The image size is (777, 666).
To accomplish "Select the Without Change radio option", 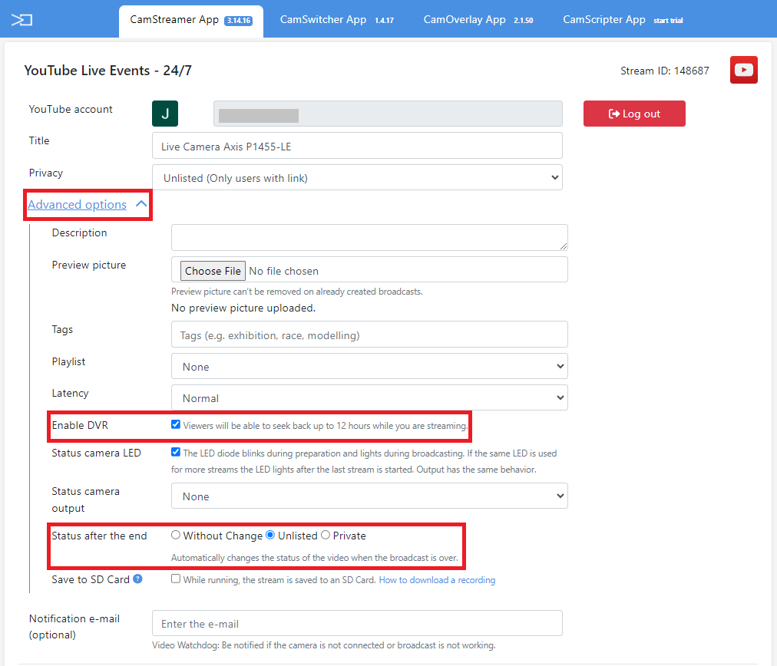I will (175, 535).
